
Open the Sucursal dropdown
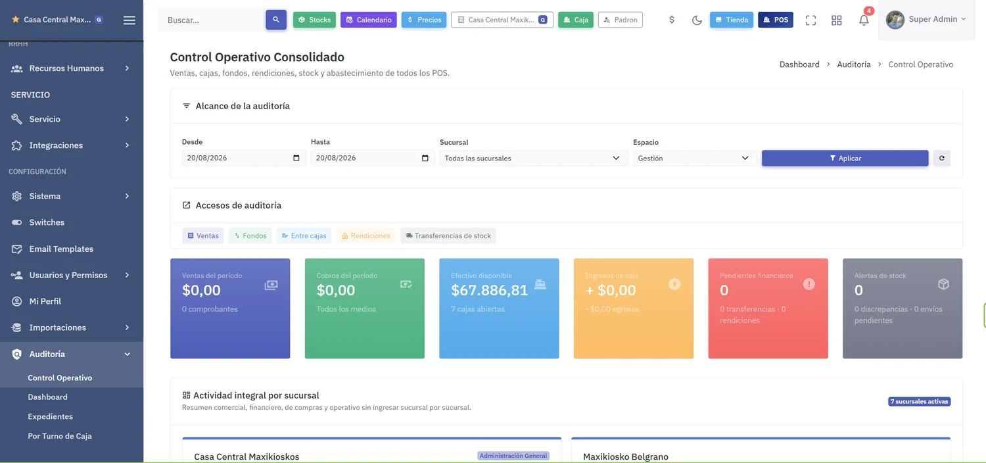pyautogui.click(x=532, y=158)
